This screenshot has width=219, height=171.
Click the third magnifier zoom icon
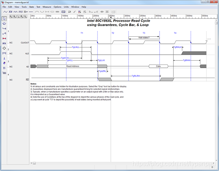(x=18, y=17)
